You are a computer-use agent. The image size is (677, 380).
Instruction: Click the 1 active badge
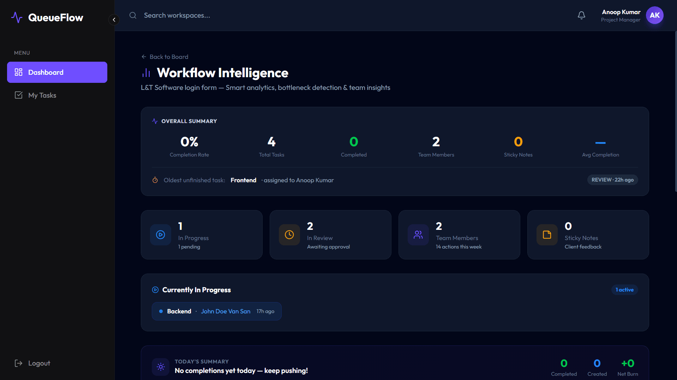[x=624, y=290]
